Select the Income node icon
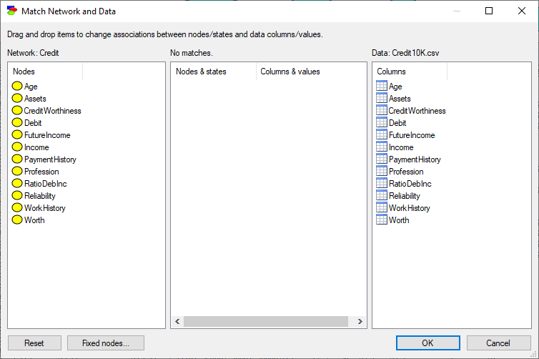Image resolution: width=539 pixels, height=359 pixels. coord(17,147)
